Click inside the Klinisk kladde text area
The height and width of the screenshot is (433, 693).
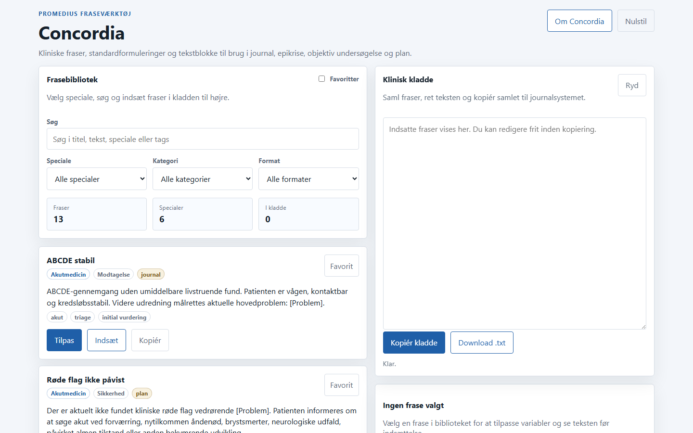[514, 223]
